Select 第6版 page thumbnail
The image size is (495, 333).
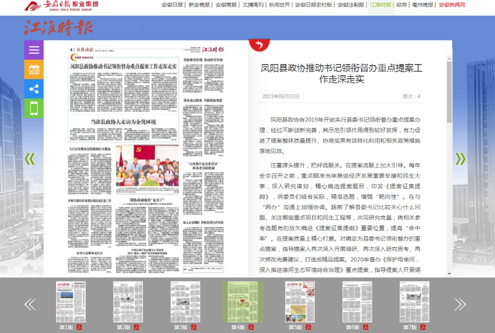click(x=357, y=302)
